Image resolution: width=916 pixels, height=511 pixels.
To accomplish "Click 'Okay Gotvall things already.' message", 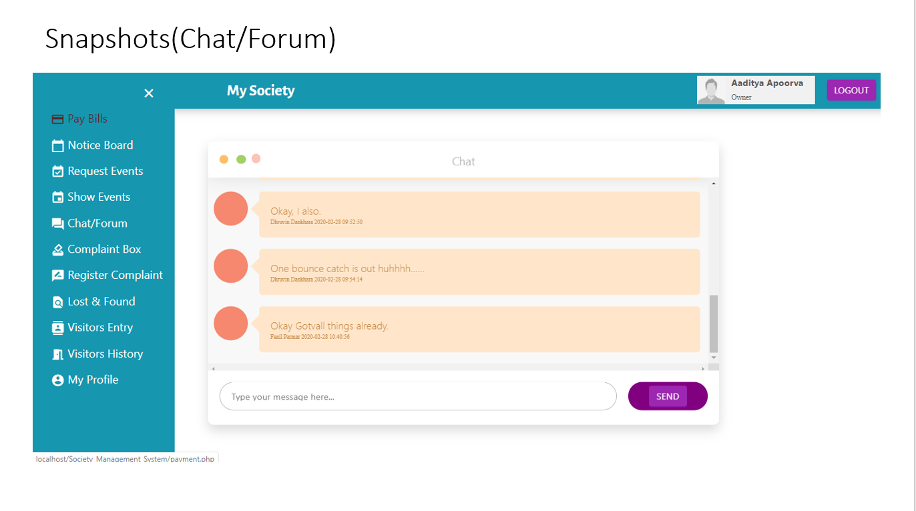I will point(329,326).
